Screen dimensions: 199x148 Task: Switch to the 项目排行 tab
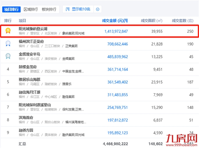(11, 9)
